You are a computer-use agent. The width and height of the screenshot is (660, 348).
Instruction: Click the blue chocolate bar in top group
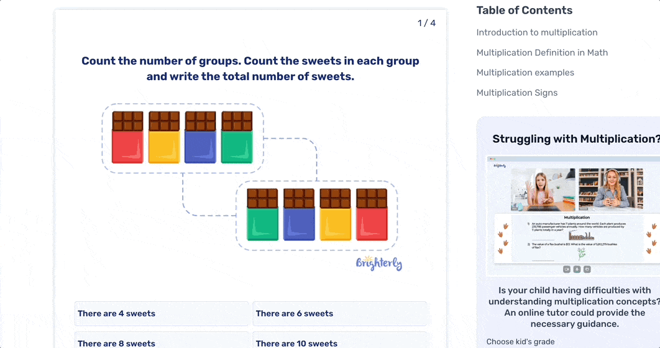pyautogui.click(x=200, y=137)
